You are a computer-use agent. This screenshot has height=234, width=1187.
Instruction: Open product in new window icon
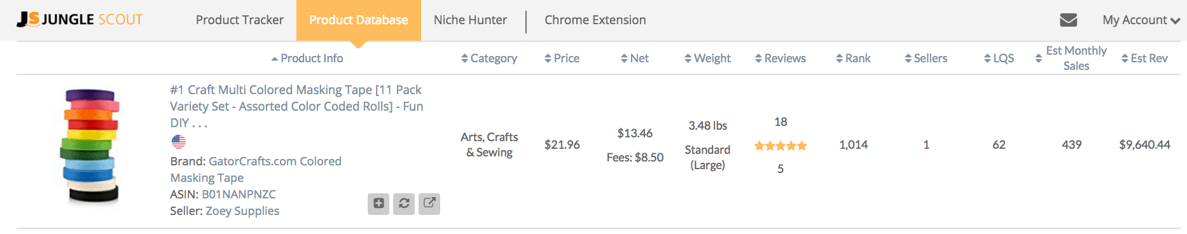[x=429, y=203]
